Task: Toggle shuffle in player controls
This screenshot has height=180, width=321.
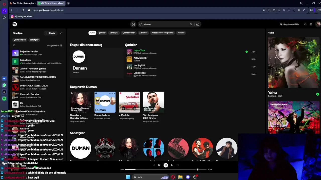Action: tap(154, 165)
